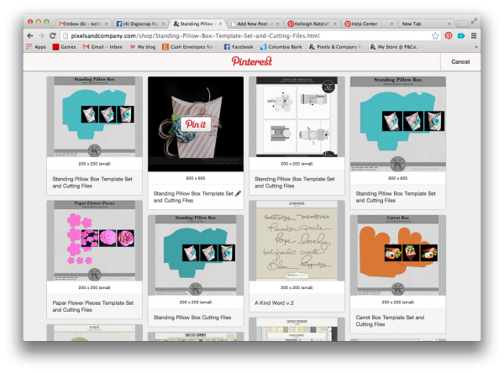
Task: Open a new tab with the blank tab button
Action: [462, 24]
